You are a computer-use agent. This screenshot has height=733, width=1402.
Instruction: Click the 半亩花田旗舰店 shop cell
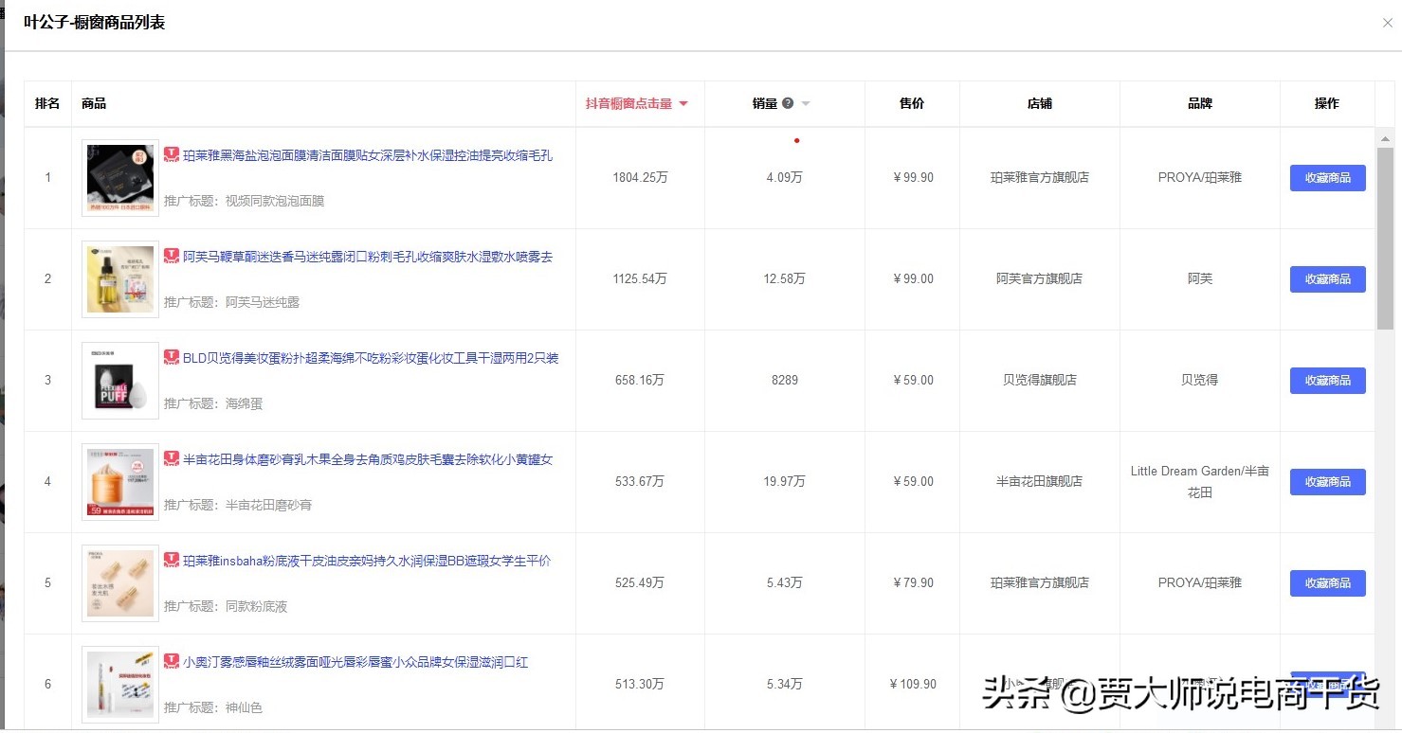pos(1039,482)
